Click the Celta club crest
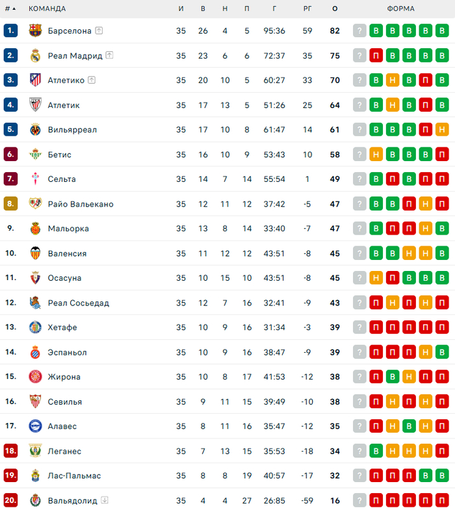455x512 pixels. pos(35,179)
